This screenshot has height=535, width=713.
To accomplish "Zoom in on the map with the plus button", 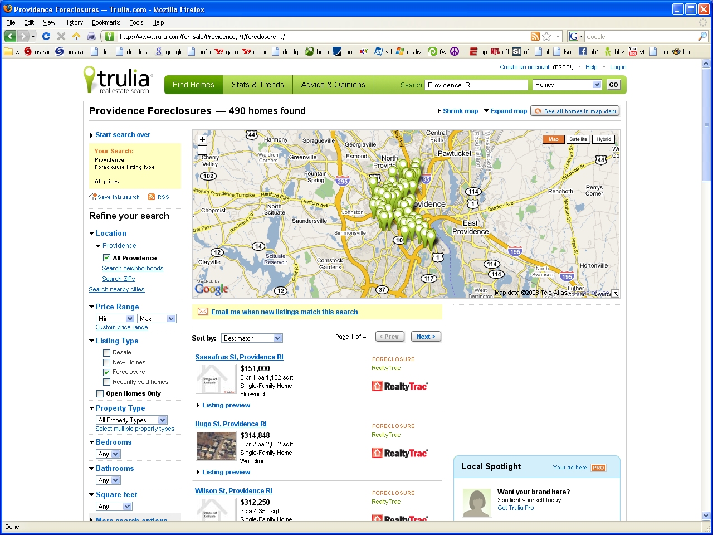I will click(202, 140).
